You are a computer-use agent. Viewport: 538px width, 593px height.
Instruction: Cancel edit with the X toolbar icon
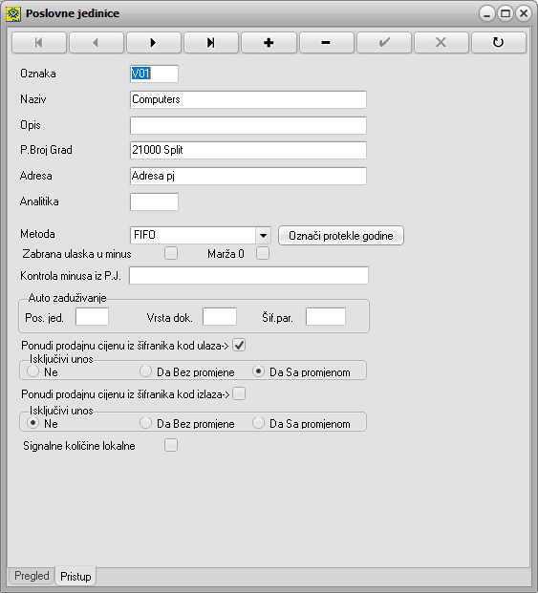[x=441, y=42]
